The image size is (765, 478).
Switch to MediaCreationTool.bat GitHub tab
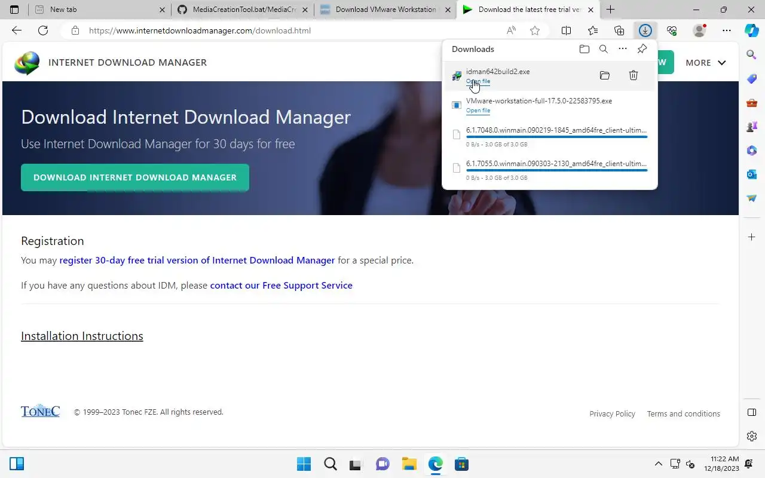(243, 10)
